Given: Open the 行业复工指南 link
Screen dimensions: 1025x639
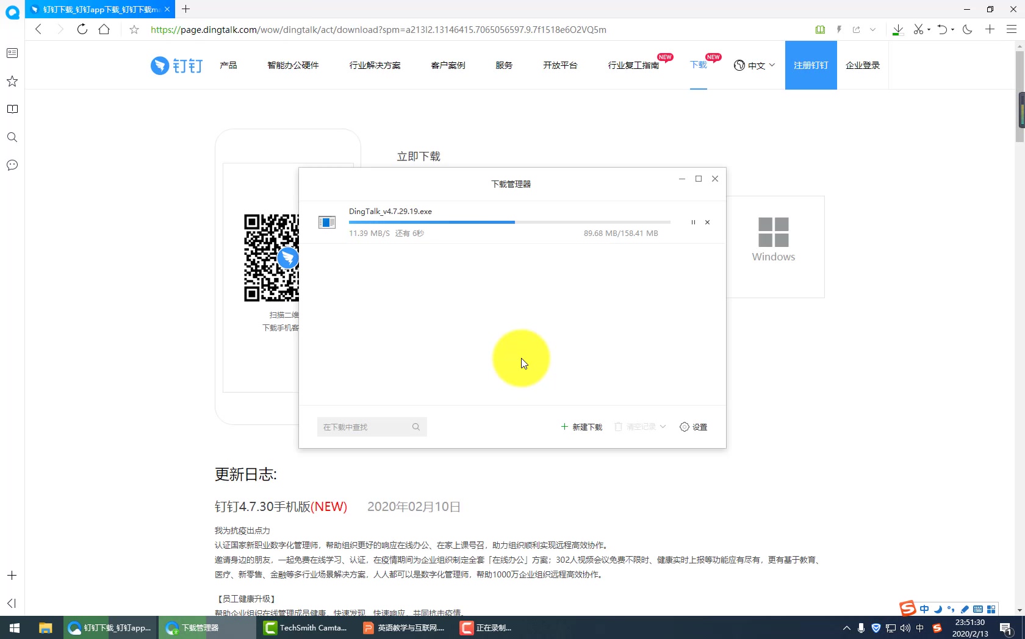Looking at the screenshot, I should [x=633, y=65].
